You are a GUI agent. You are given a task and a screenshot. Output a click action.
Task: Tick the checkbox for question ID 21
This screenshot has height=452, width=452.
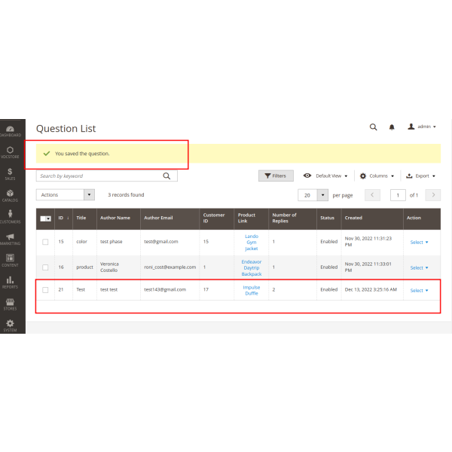coord(45,289)
